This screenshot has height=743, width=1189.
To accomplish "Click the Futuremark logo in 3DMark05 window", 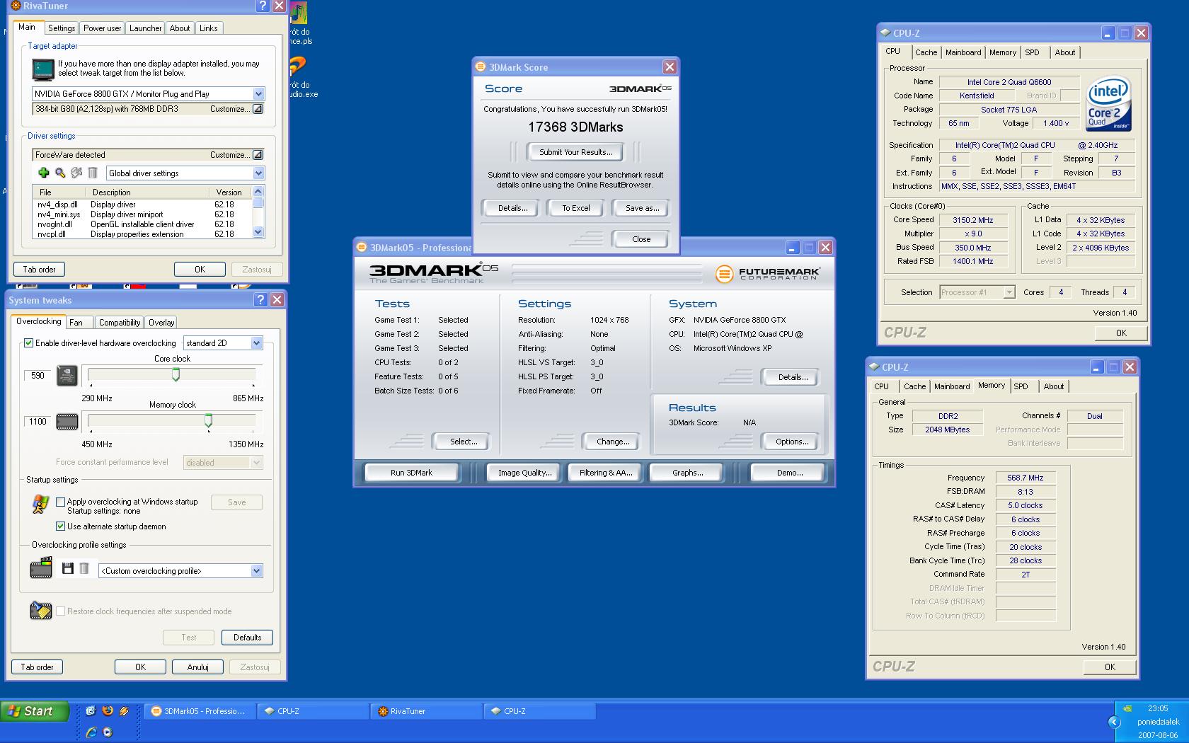I will coord(767,274).
